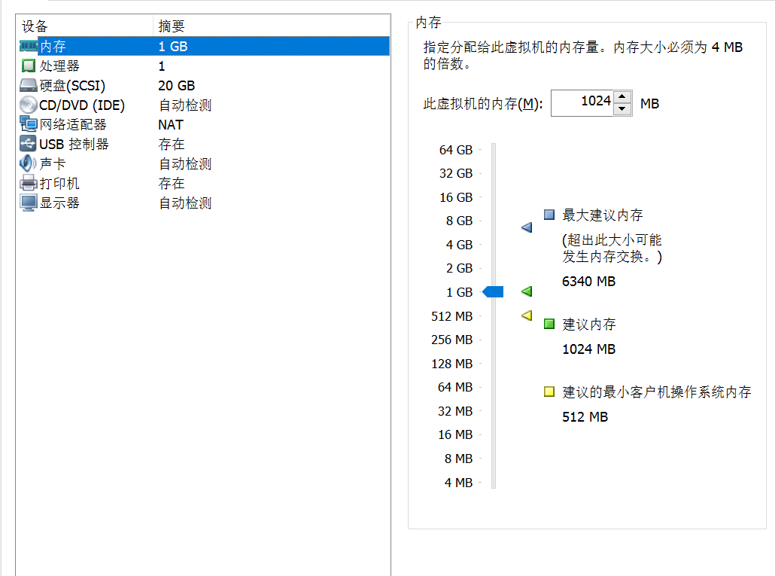Decrease memory with the spinner down arrow
775x576 pixels.
pos(622,109)
